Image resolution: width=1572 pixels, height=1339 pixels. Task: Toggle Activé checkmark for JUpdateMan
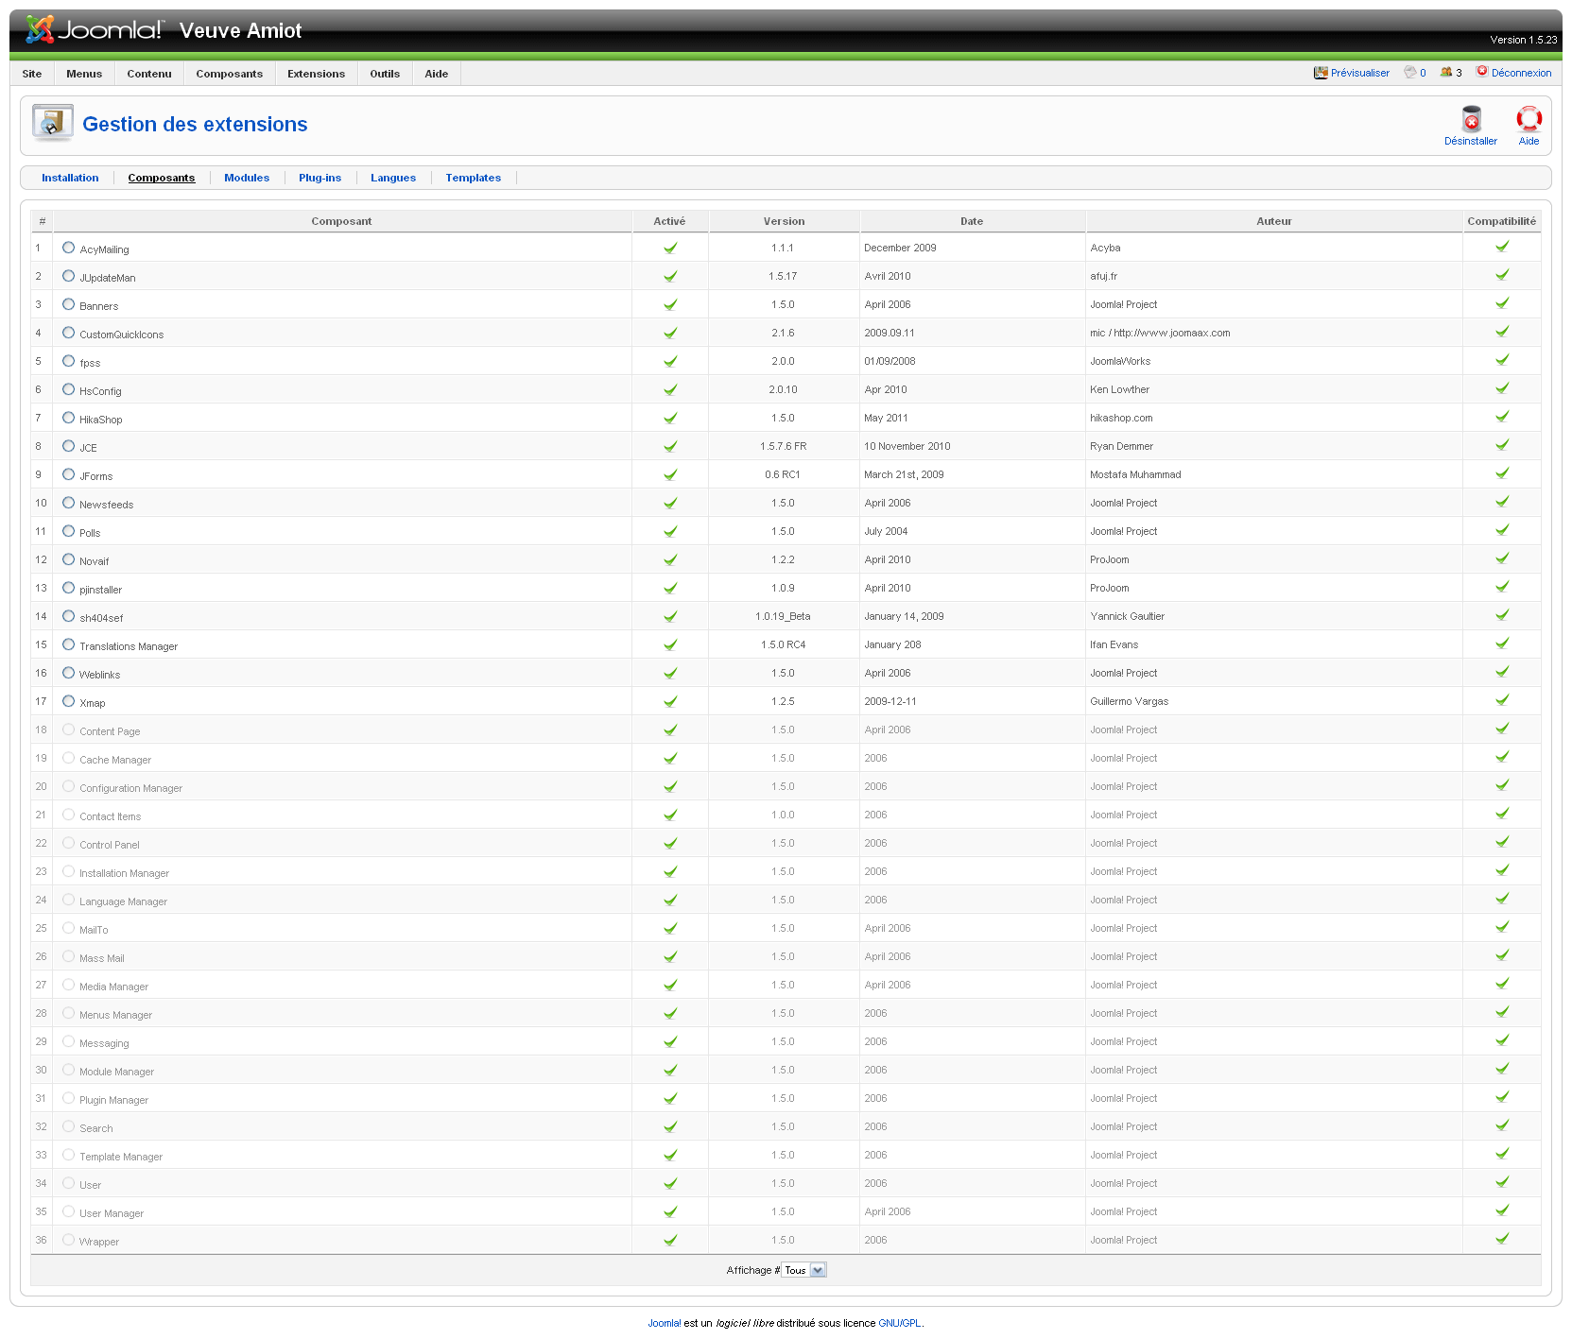pos(670,276)
